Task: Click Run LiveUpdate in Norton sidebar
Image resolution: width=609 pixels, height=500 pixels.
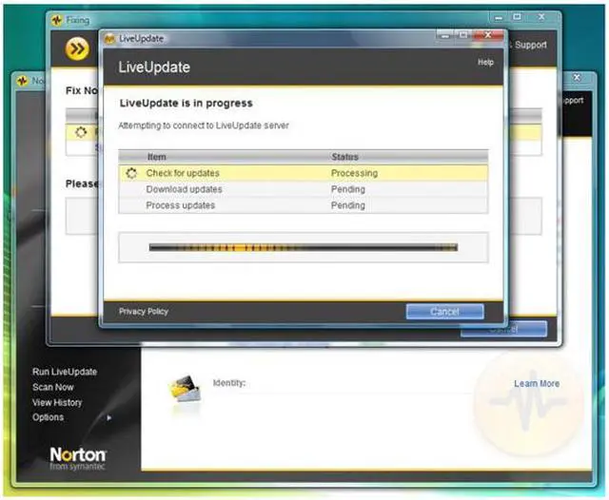Action: pos(65,372)
